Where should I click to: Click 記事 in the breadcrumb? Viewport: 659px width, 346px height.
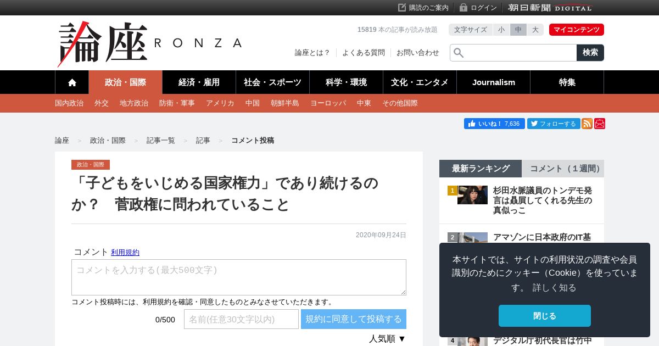[x=203, y=141]
